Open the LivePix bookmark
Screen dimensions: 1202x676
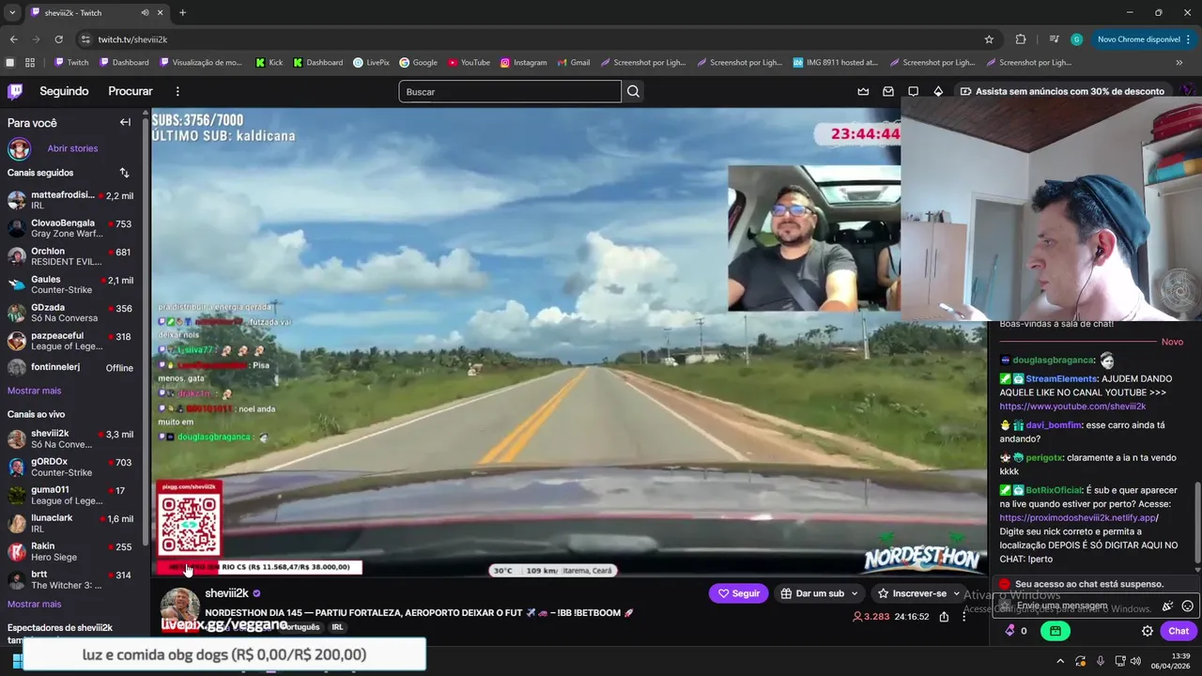click(x=371, y=63)
